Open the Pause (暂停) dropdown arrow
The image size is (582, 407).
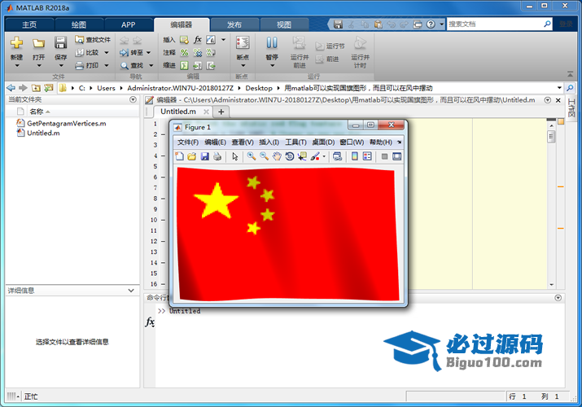[272, 66]
